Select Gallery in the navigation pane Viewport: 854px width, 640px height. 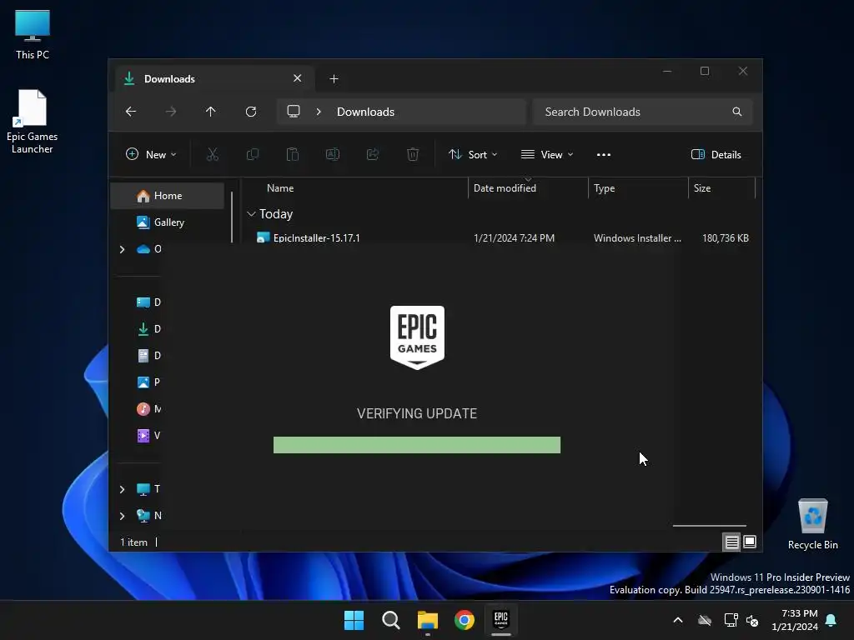point(167,222)
